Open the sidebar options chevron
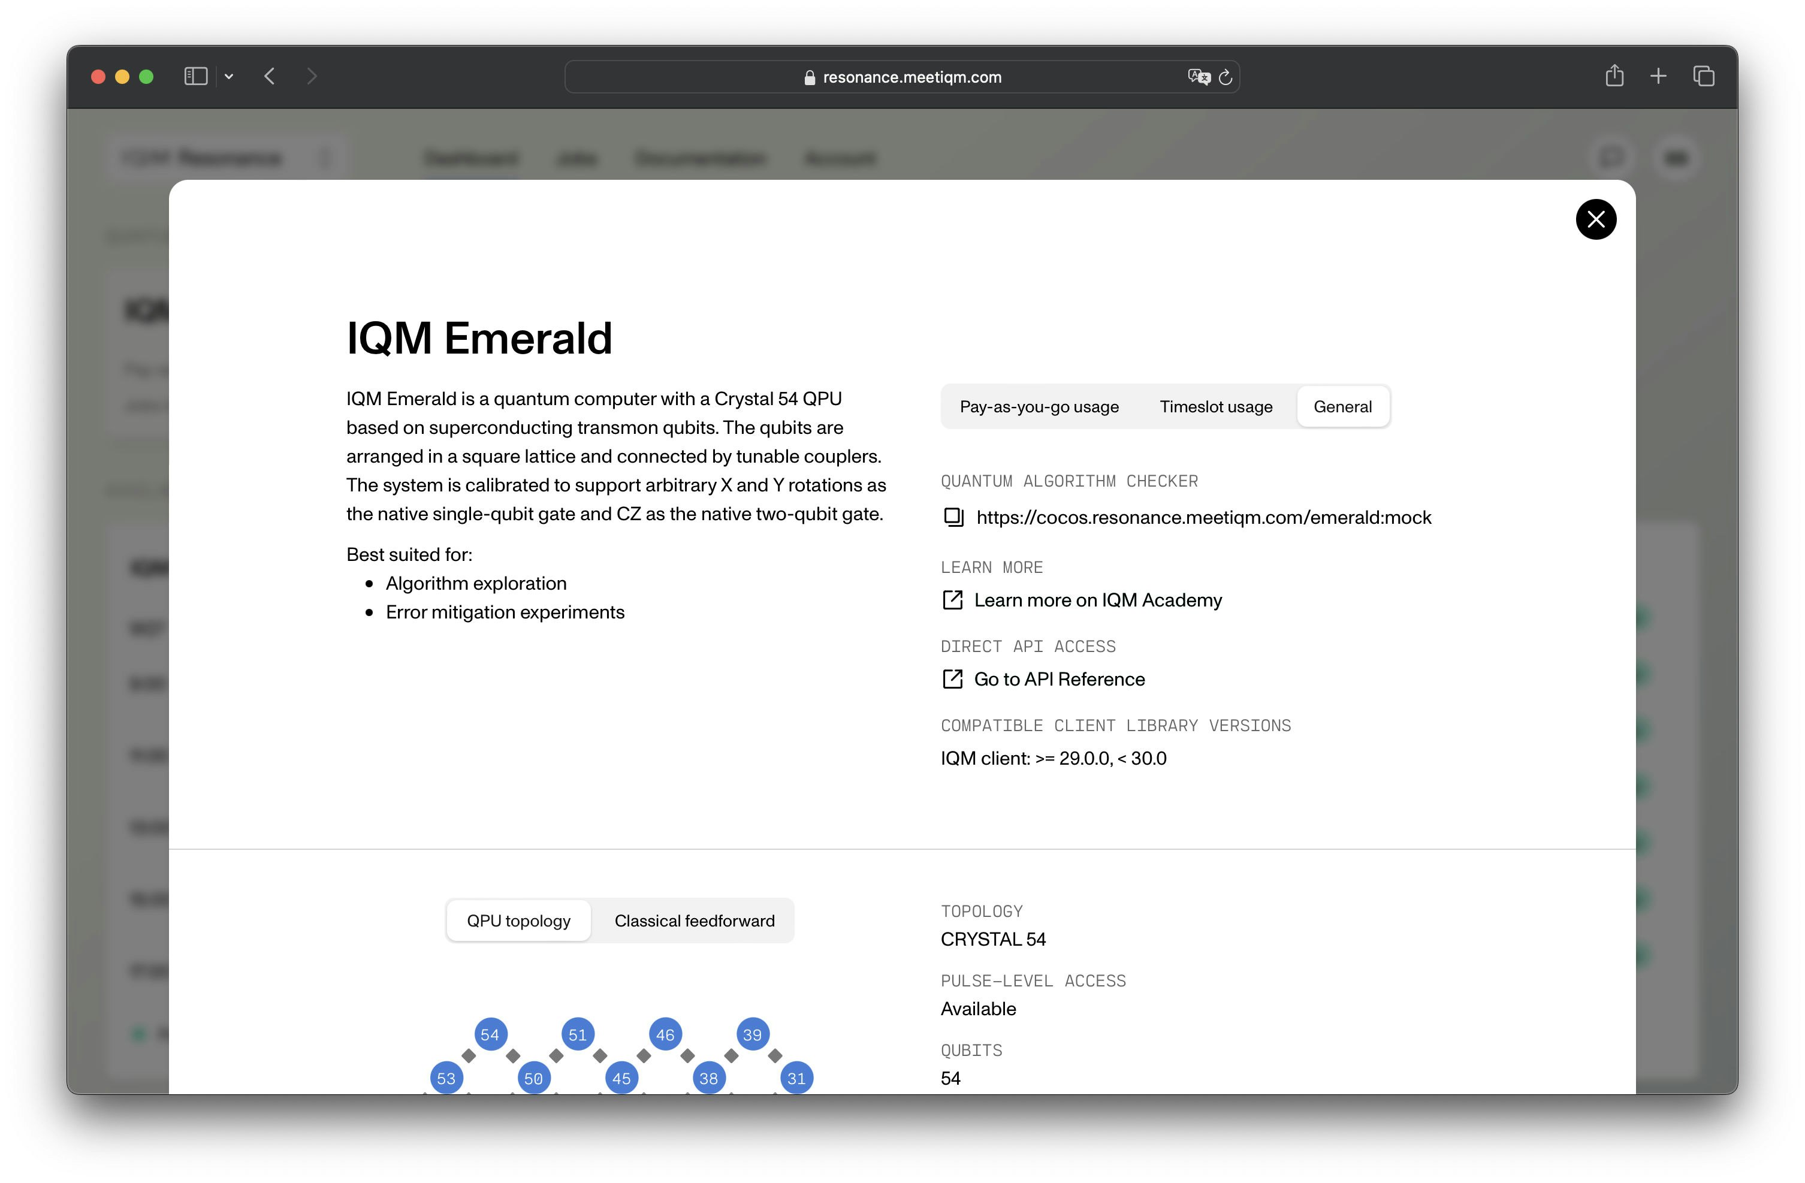This screenshot has height=1183, width=1805. pos(229,77)
